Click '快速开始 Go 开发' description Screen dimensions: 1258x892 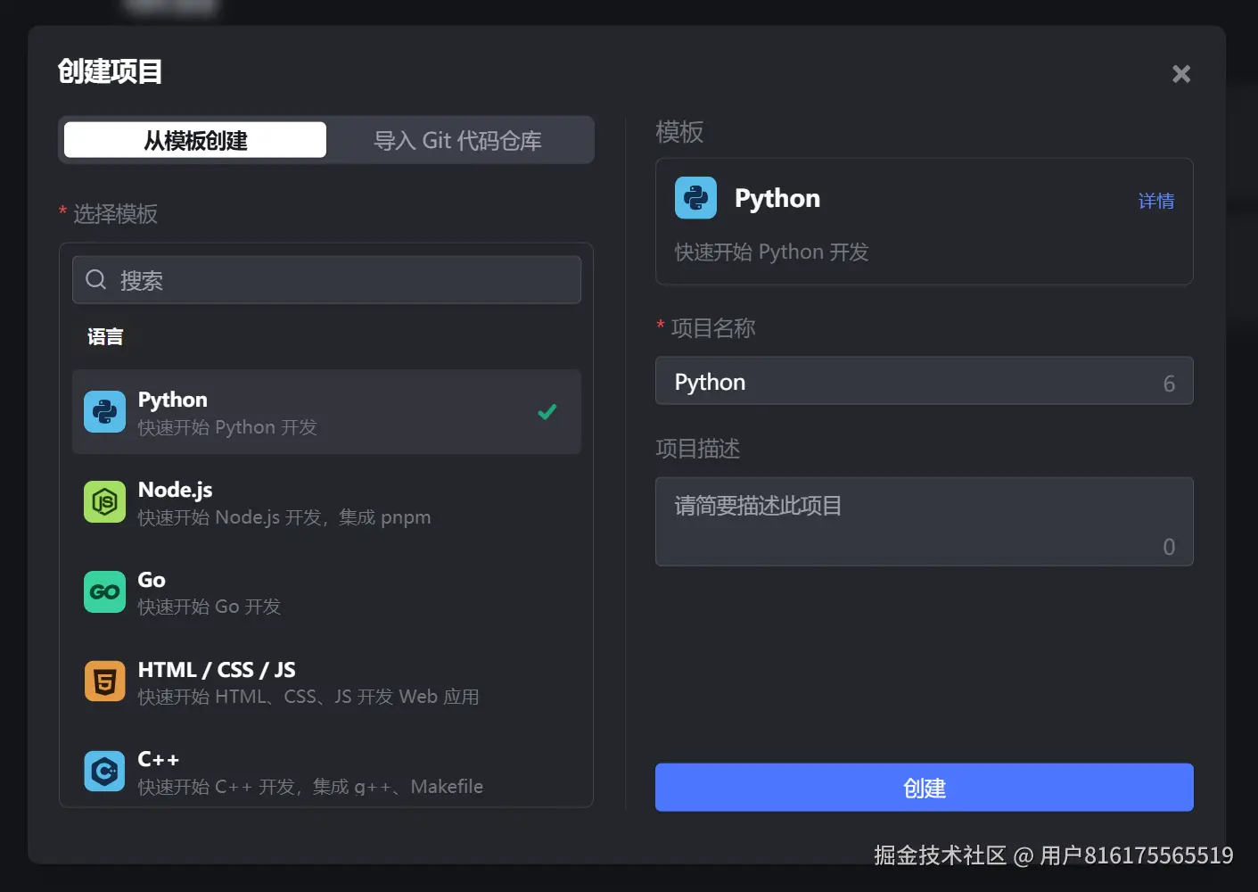point(210,607)
